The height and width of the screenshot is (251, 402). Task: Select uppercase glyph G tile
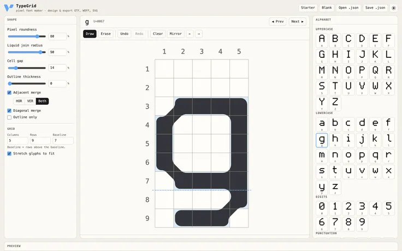(x=322, y=56)
